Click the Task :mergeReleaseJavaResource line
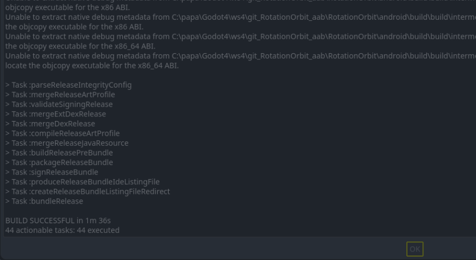Image resolution: width=476 pixels, height=260 pixels. (x=67, y=144)
